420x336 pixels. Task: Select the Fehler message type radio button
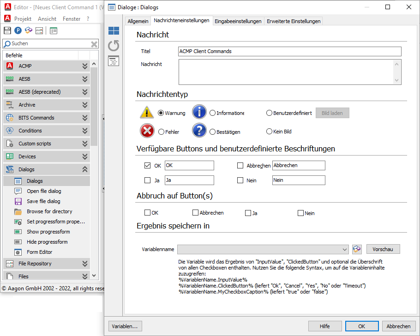161,132
